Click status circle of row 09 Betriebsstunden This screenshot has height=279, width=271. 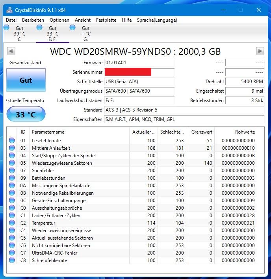tap(12, 178)
